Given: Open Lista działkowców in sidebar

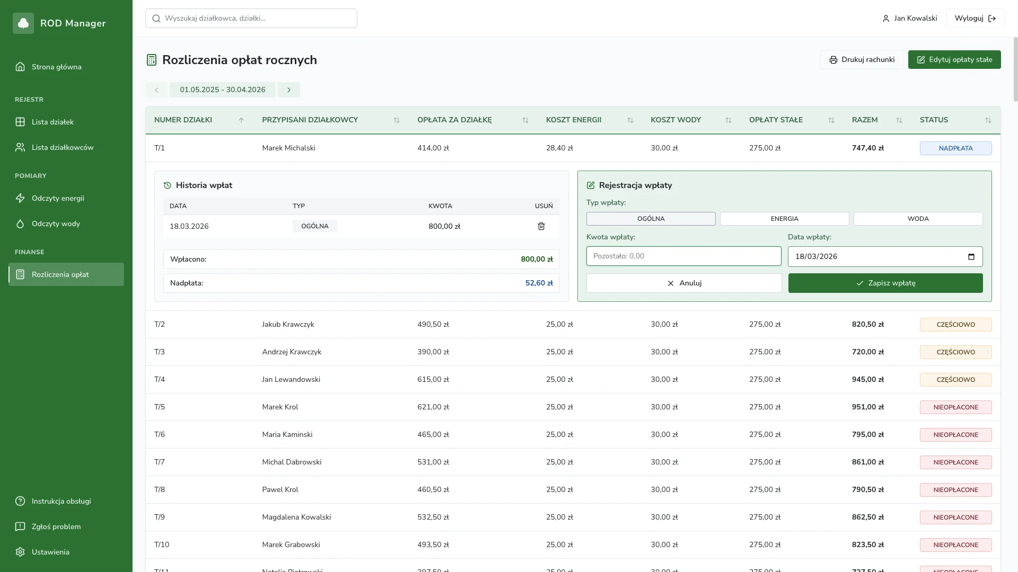Looking at the screenshot, I should point(62,147).
